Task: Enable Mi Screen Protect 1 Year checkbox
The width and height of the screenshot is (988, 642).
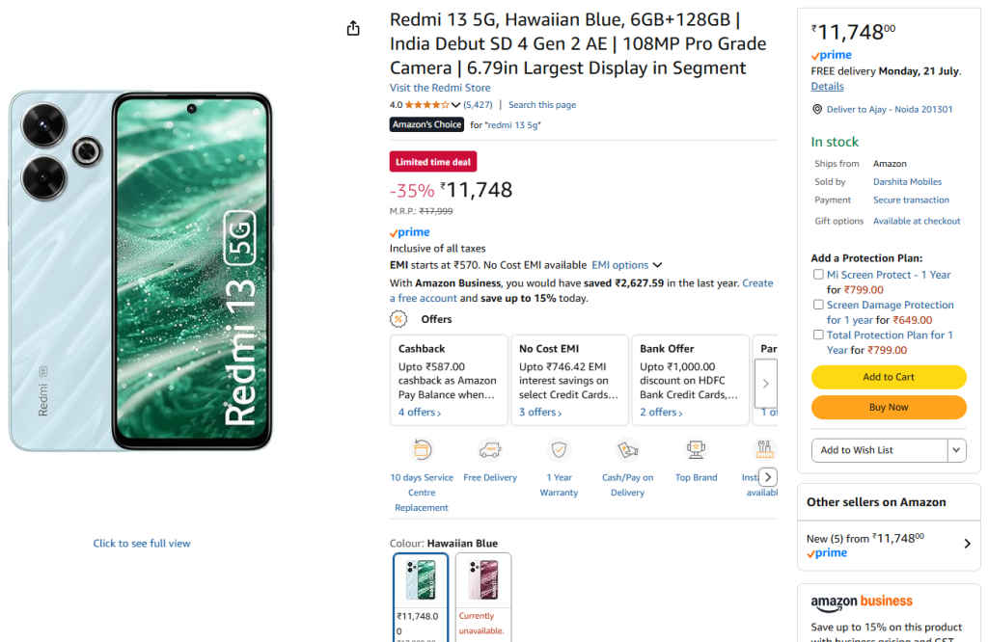Action: (818, 275)
